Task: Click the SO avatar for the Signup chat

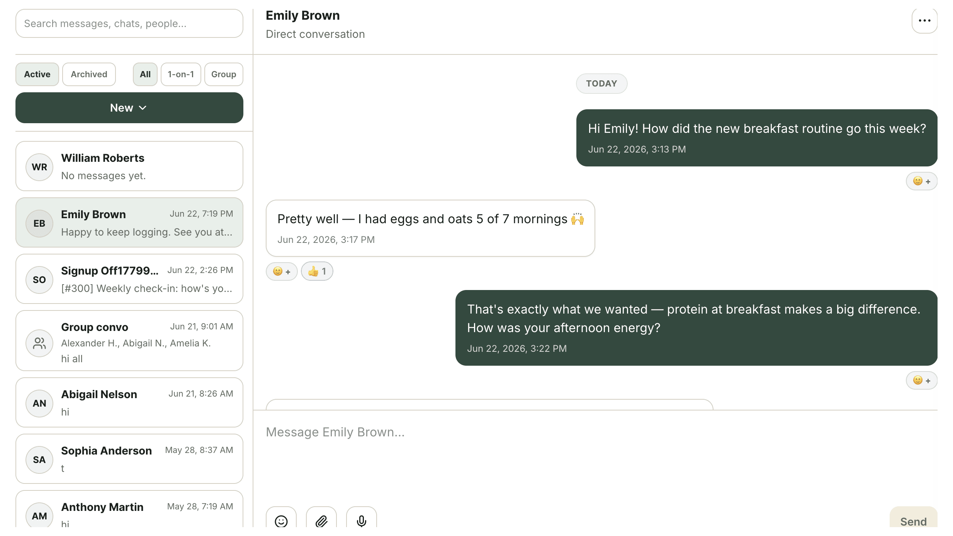Action: 39,280
